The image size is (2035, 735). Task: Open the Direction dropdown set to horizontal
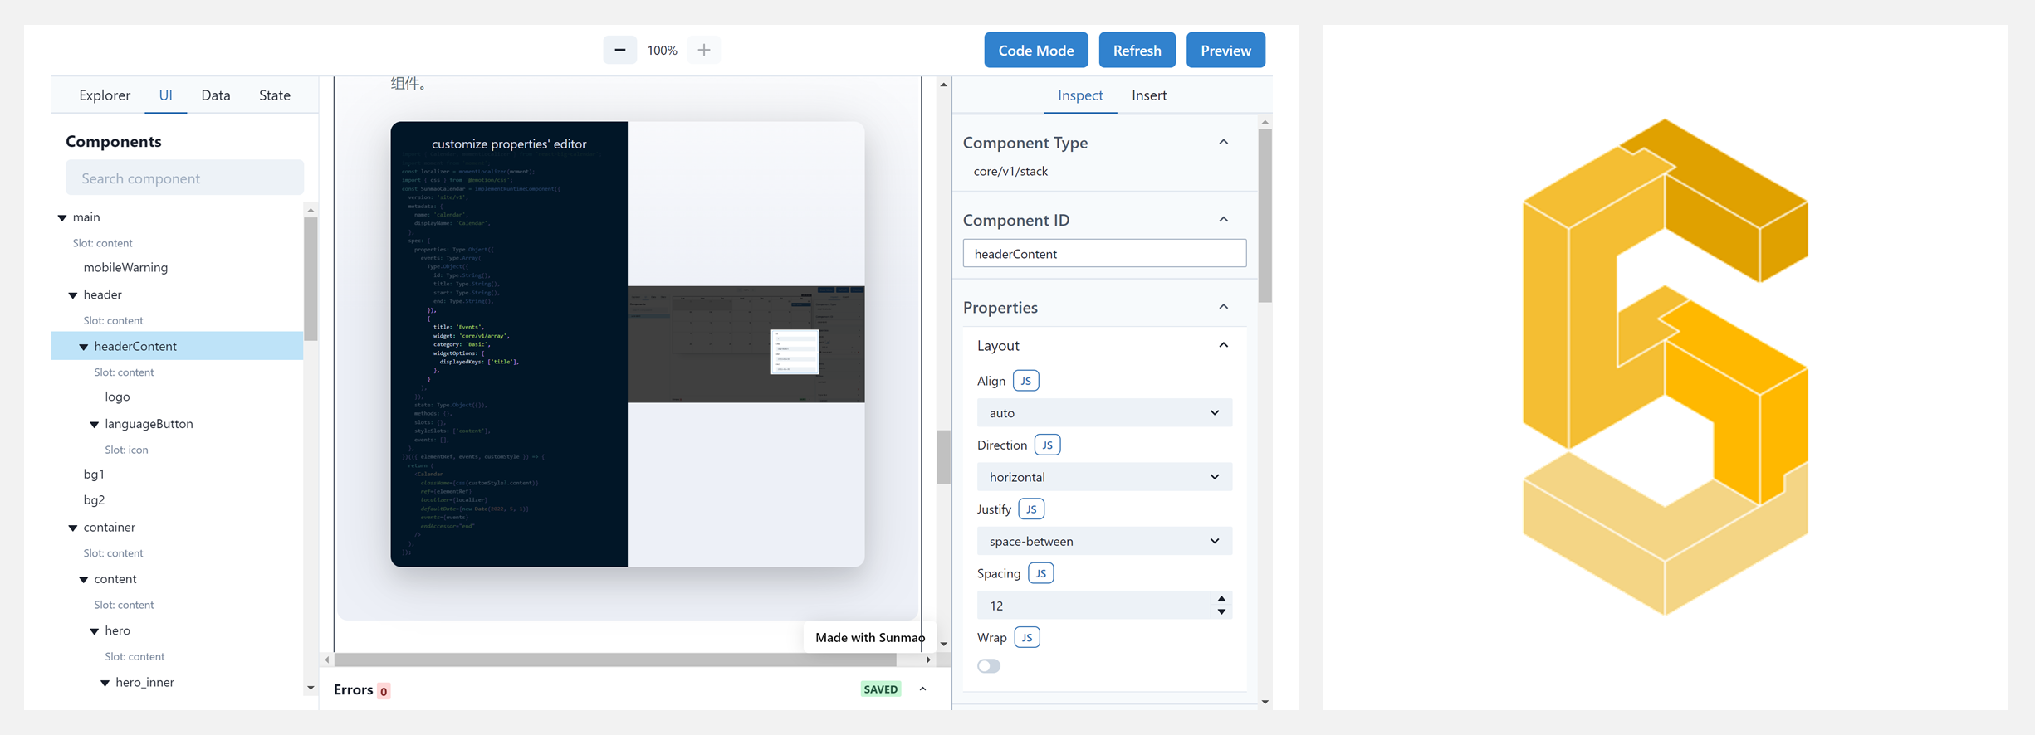point(1104,477)
